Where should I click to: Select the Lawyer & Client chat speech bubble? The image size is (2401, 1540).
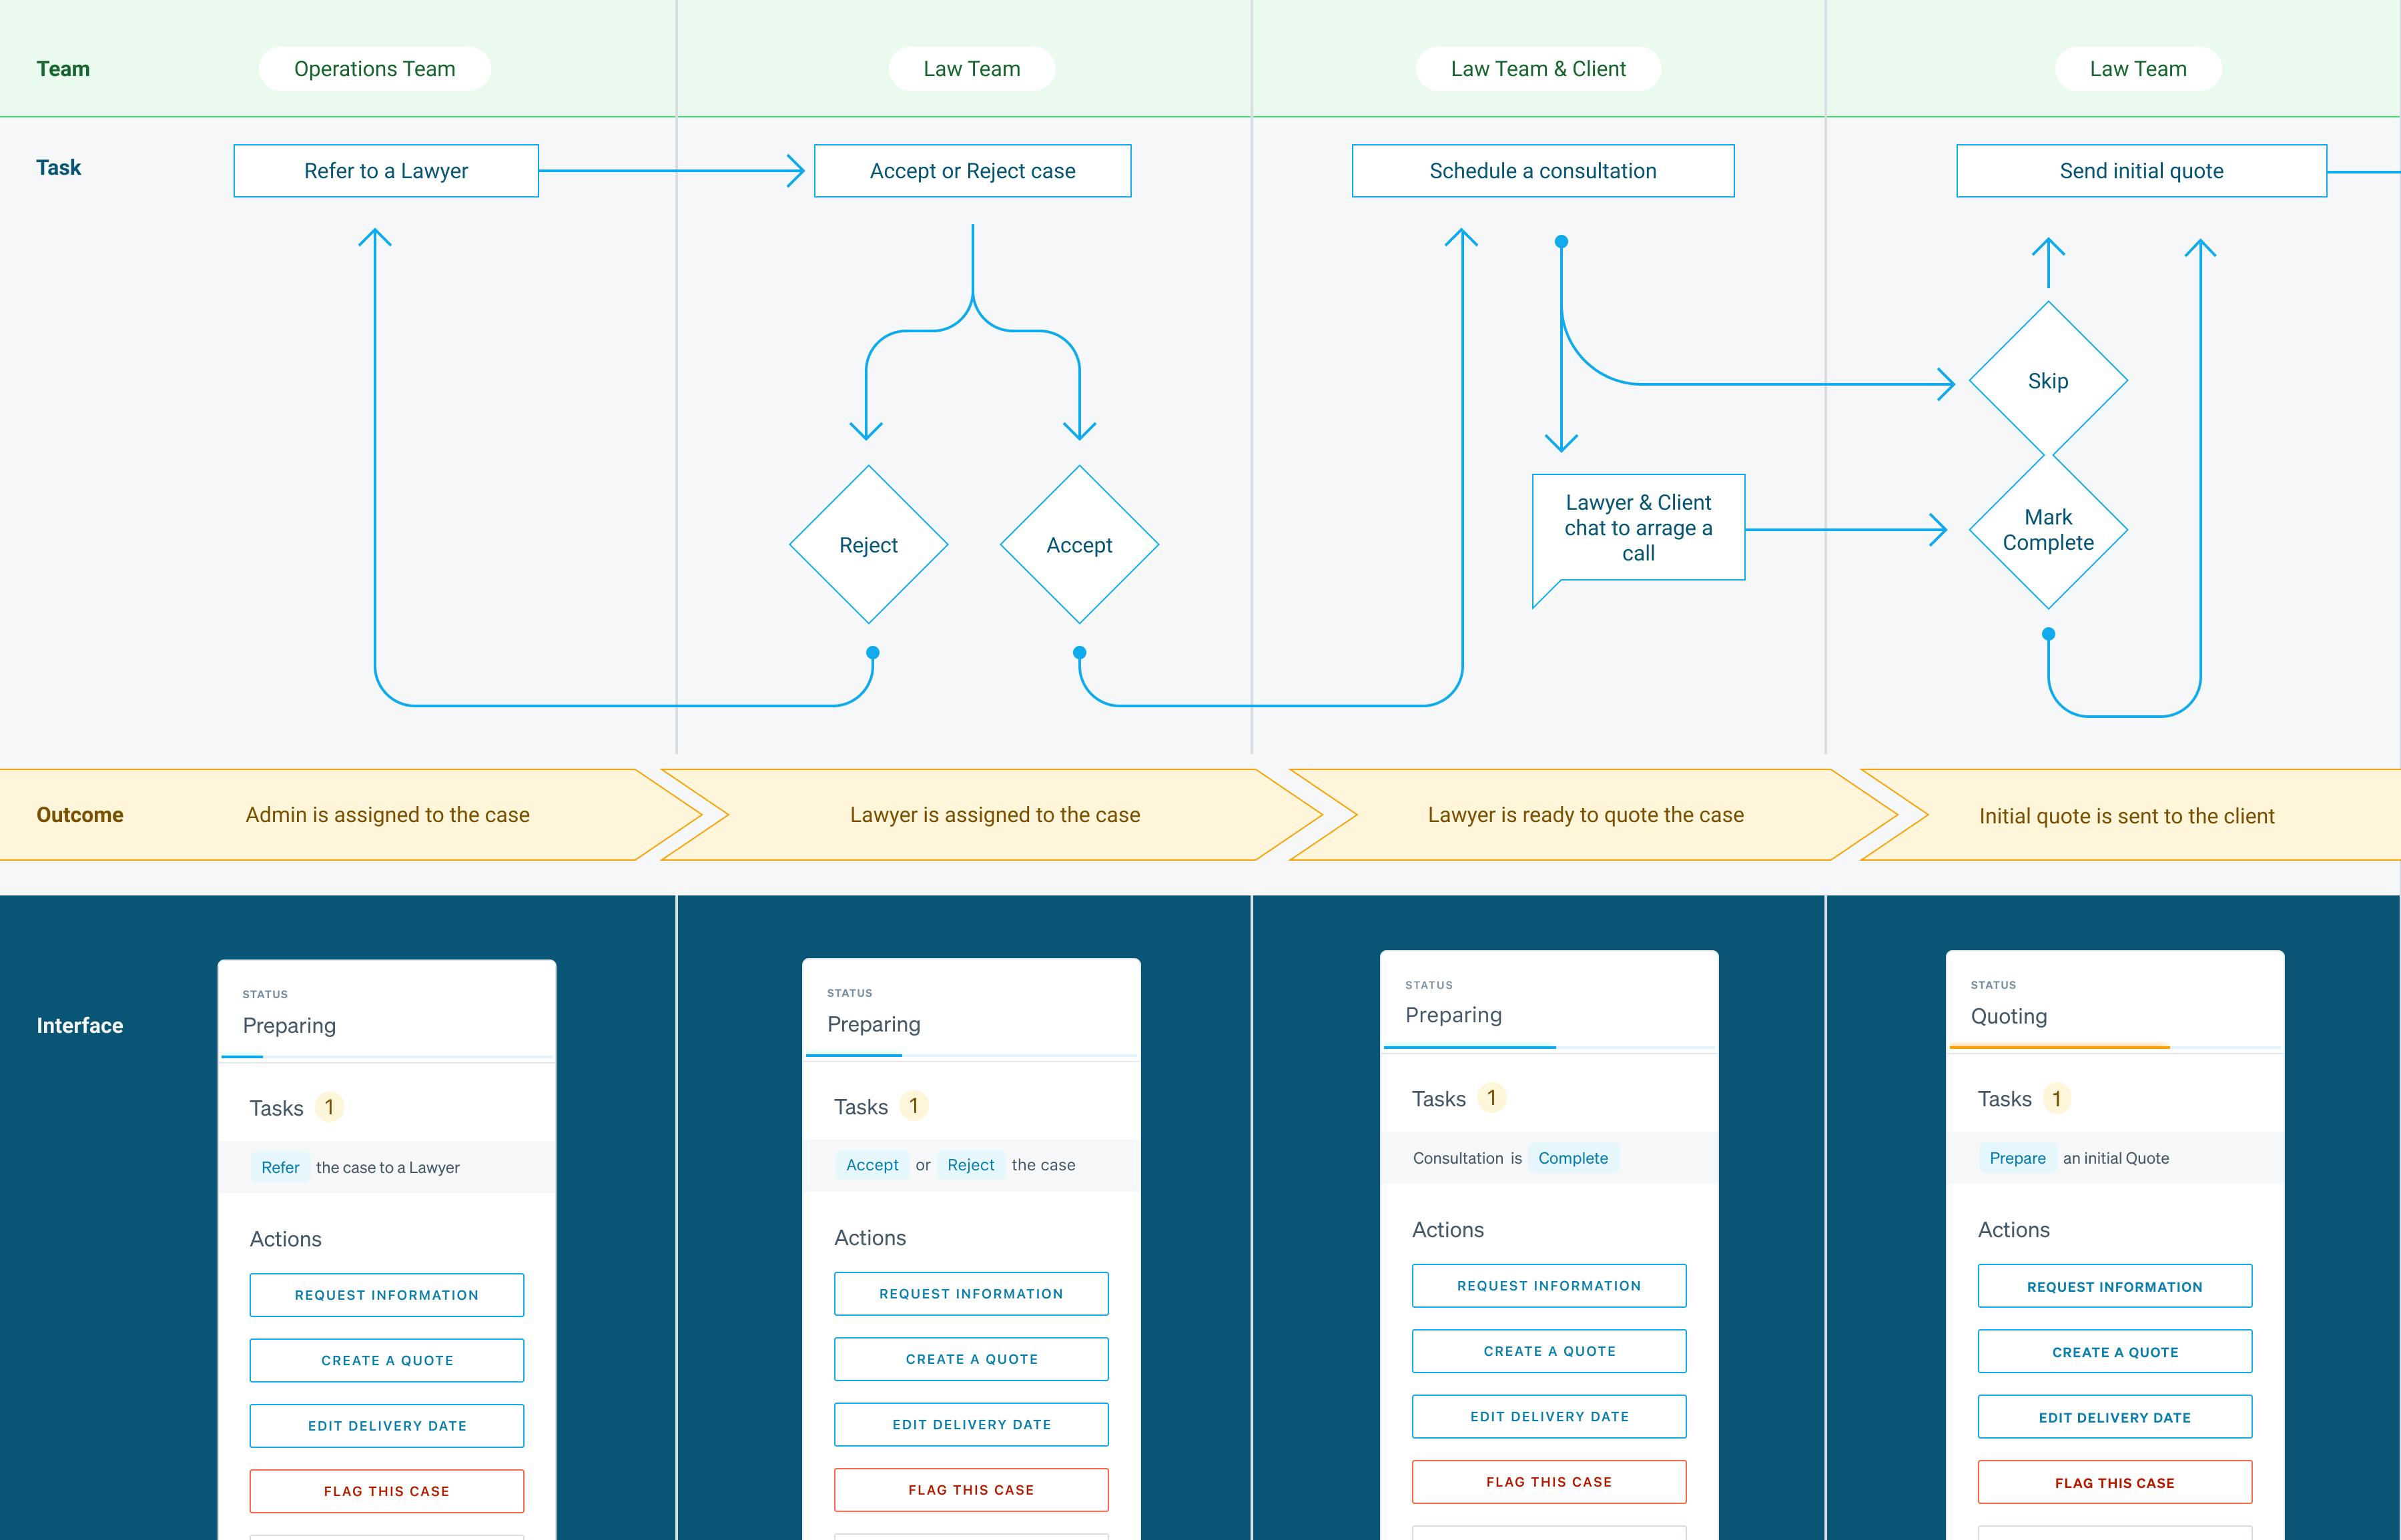[1638, 528]
